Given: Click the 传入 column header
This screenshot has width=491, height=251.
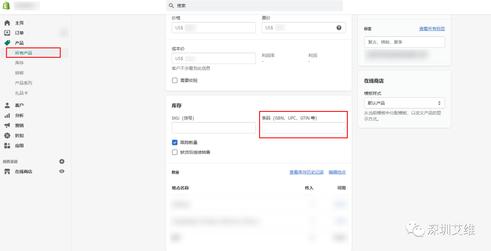Looking at the screenshot, I should coord(309,188).
